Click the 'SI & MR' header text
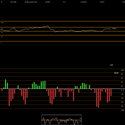The height and width of the screenshot is (125, 125). [13, 2]
